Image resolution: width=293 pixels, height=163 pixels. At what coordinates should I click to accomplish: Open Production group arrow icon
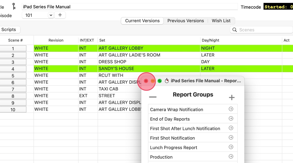[x=231, y=156]
